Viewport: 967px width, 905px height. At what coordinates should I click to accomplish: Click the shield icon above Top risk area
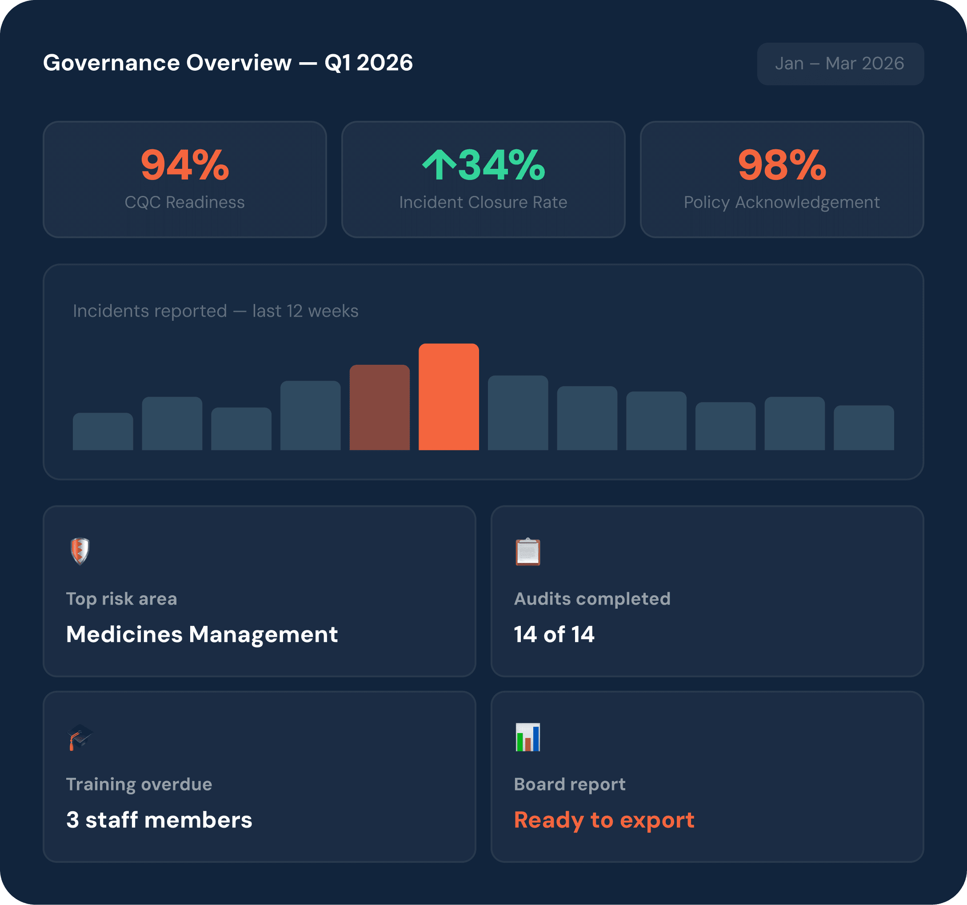80,551
